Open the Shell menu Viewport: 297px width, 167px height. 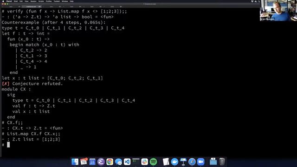coord(16,1)
